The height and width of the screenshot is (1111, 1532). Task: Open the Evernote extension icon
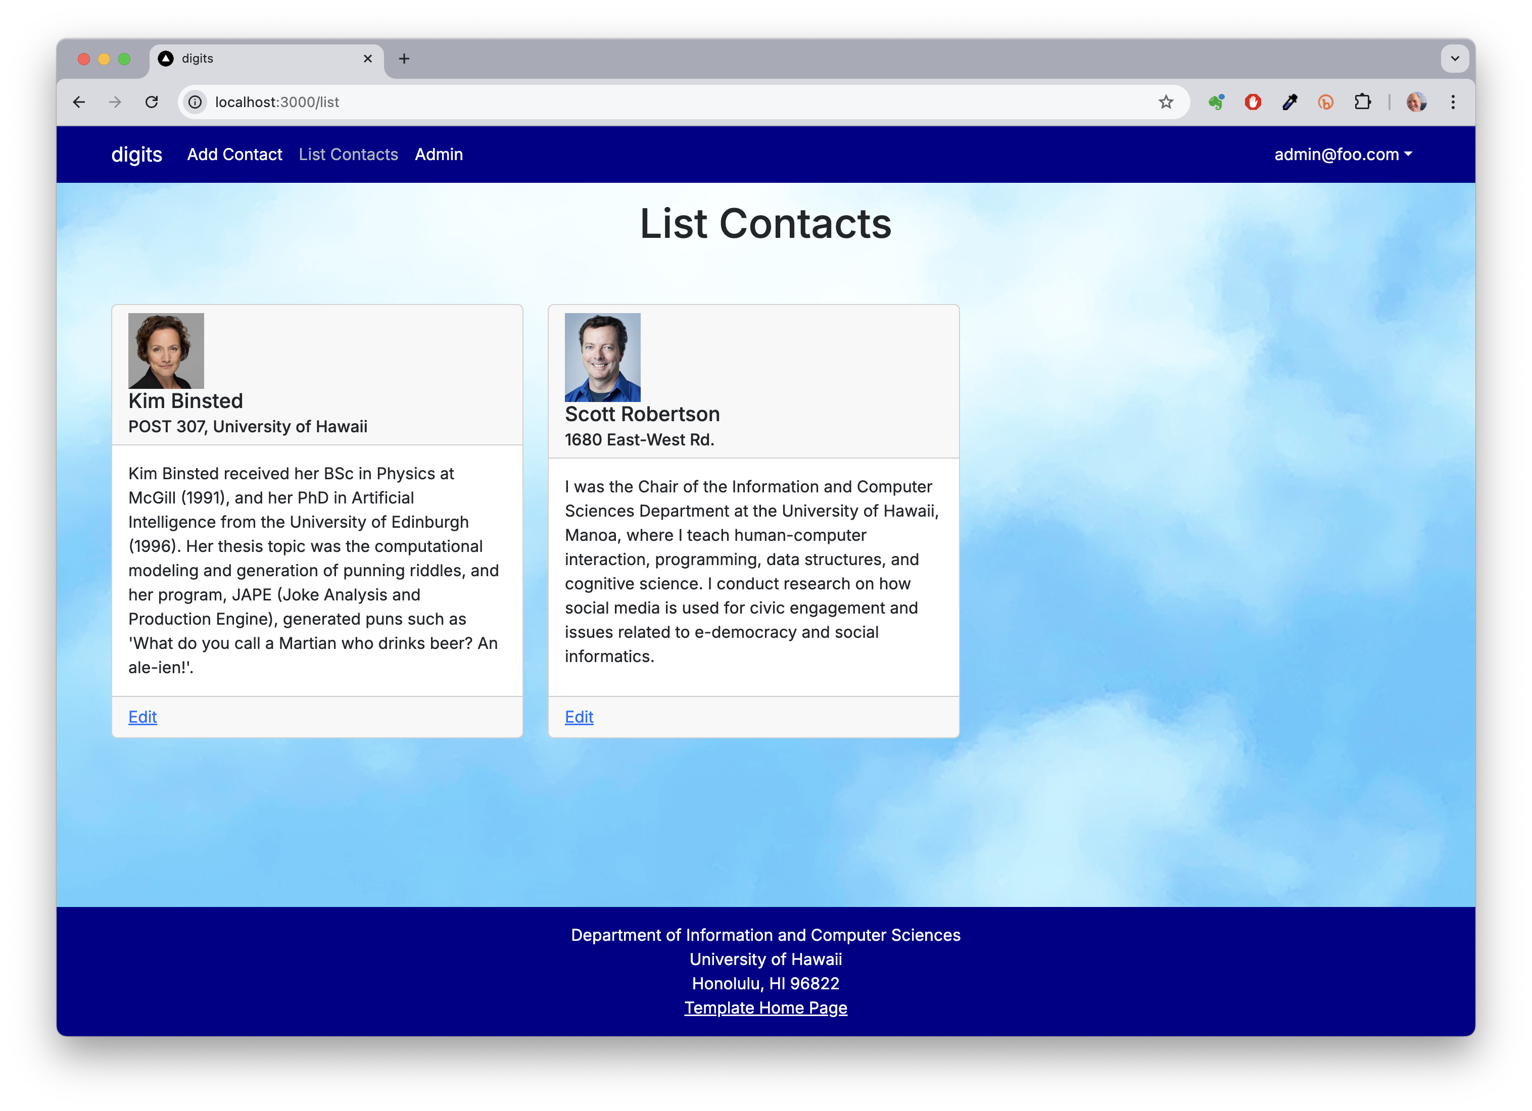click(1217, 102)
